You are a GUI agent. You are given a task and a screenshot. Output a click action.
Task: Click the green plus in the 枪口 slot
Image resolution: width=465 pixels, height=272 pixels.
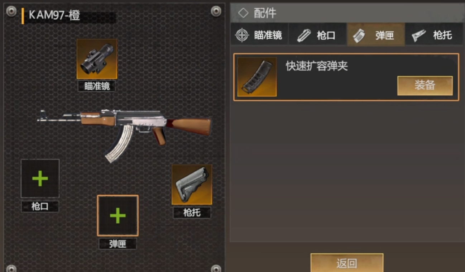pos(40,178)
